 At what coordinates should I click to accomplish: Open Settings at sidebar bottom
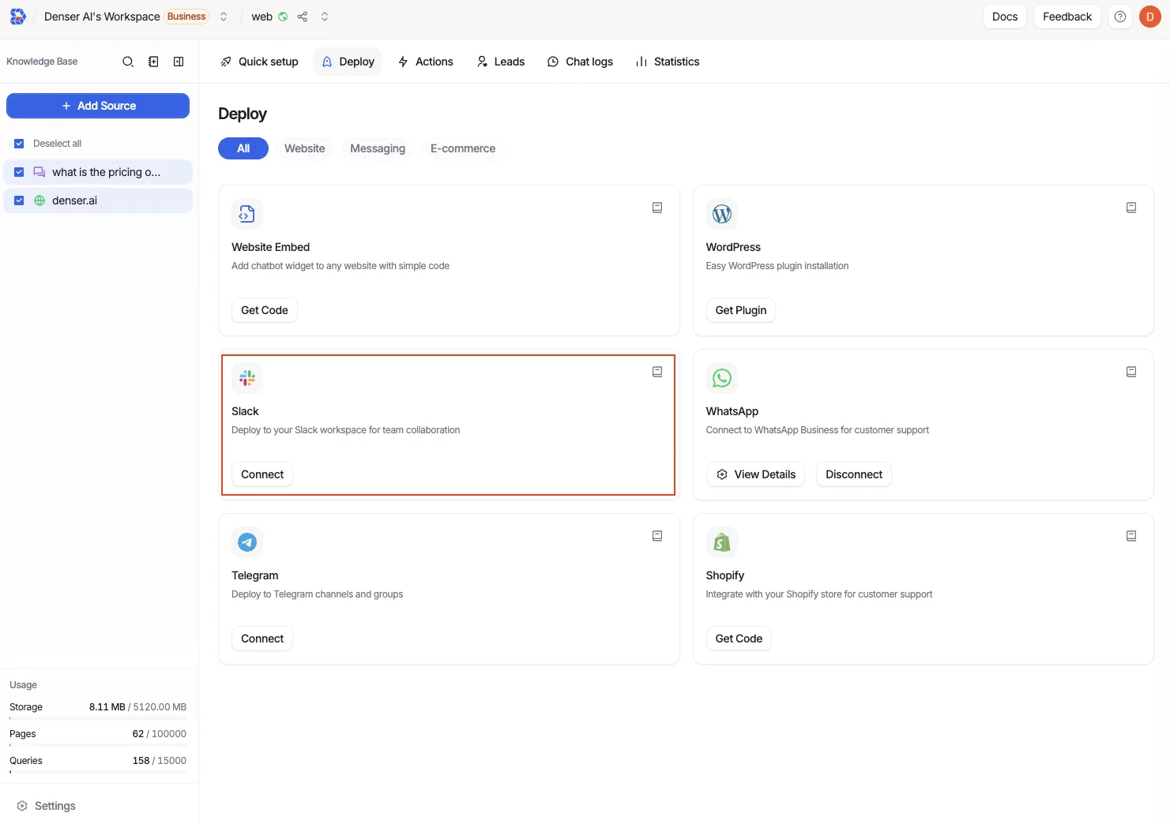(x=47, y=806)
